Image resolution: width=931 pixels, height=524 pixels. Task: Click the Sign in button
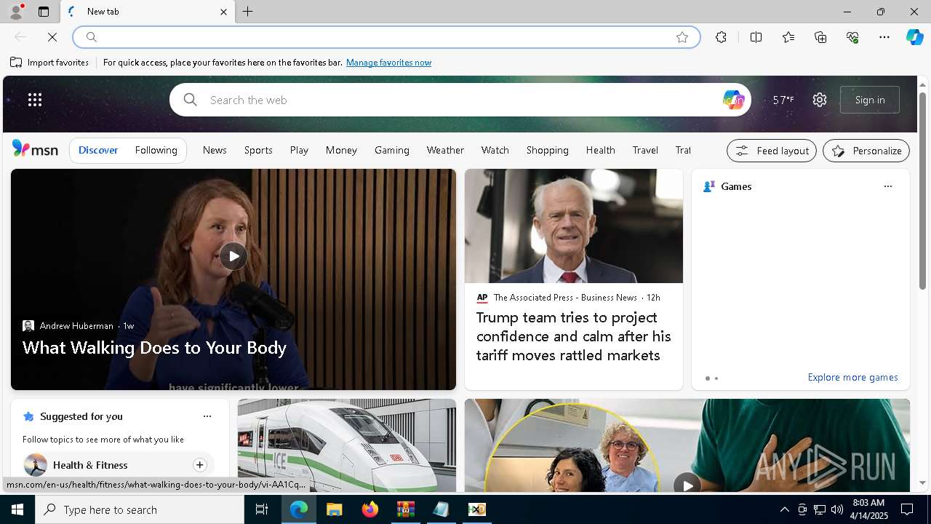pyautogui.click(x=870, y=100)
